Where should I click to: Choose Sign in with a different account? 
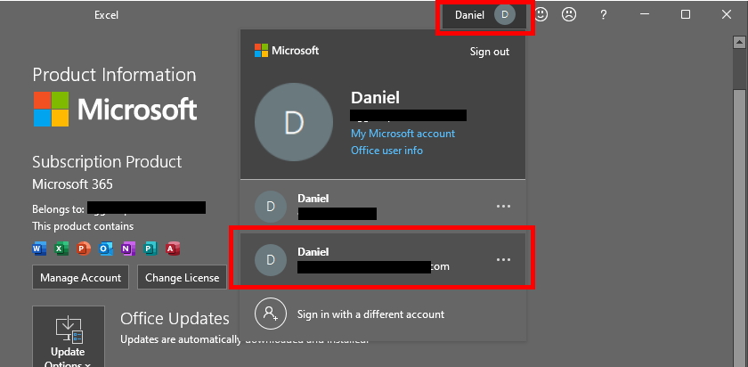click(371, 314)
